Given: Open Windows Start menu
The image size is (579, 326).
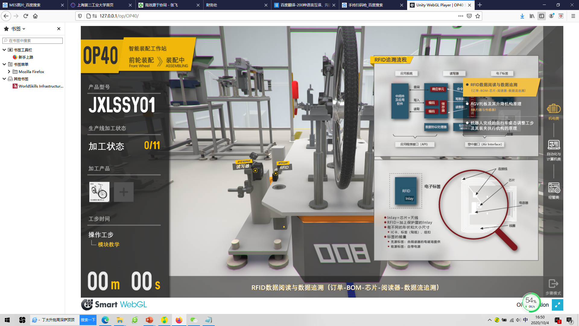Looking at the screenshot, I should [7, 320].
